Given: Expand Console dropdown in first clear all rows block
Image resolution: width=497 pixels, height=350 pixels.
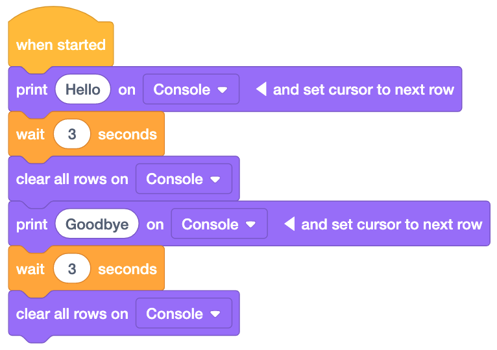Looking at the screenshot, I should pyautogui.click(x=184, y=179).
